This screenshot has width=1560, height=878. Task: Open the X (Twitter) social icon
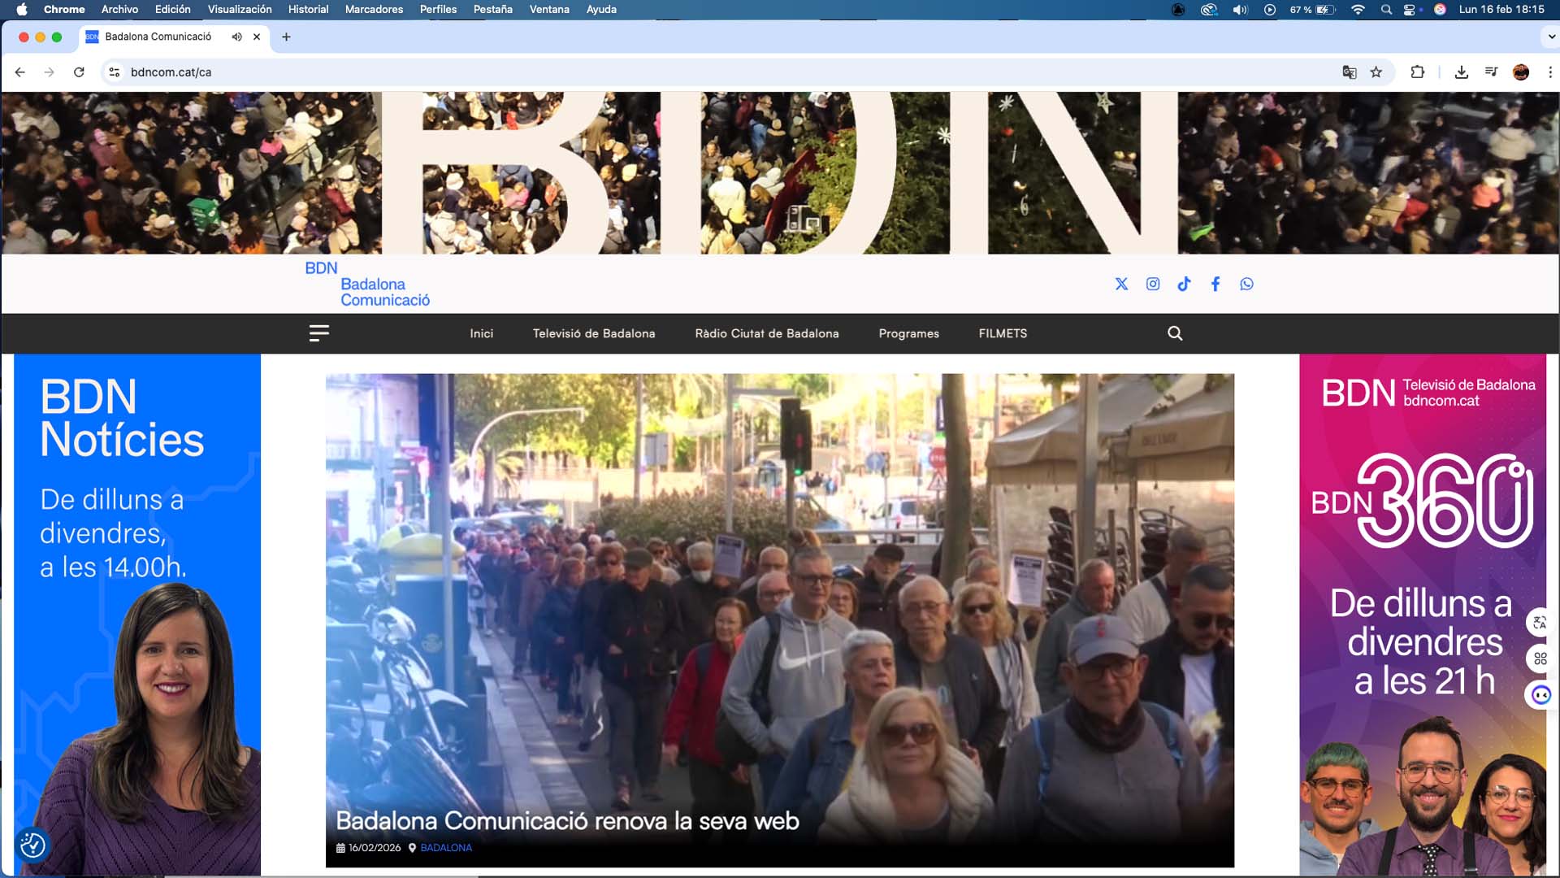tap(1121, 284)
